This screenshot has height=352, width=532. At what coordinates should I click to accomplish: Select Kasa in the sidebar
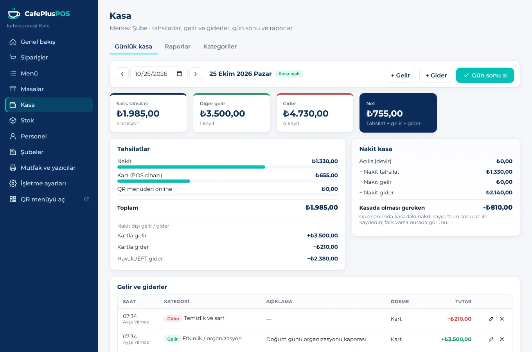[x=49, y=105]
